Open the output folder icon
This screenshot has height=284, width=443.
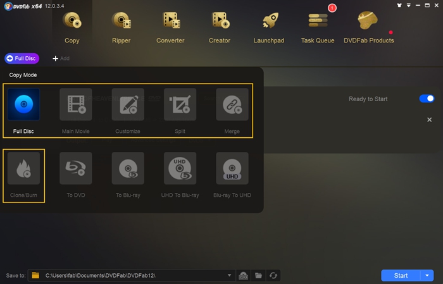pyautogui.click(x=258, y=276)
